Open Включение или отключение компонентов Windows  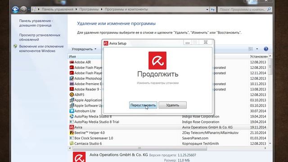tap(41, 49)
